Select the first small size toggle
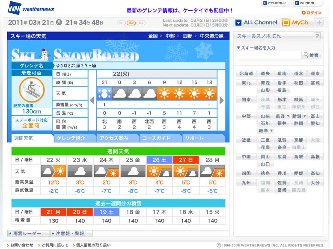333x249 pixels. point(121,23)
